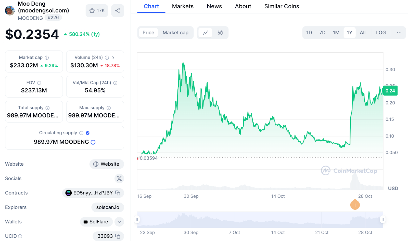This screenshot has height=241, width=408.
Task: Open the Chart tab
Action: click(151, 6)
